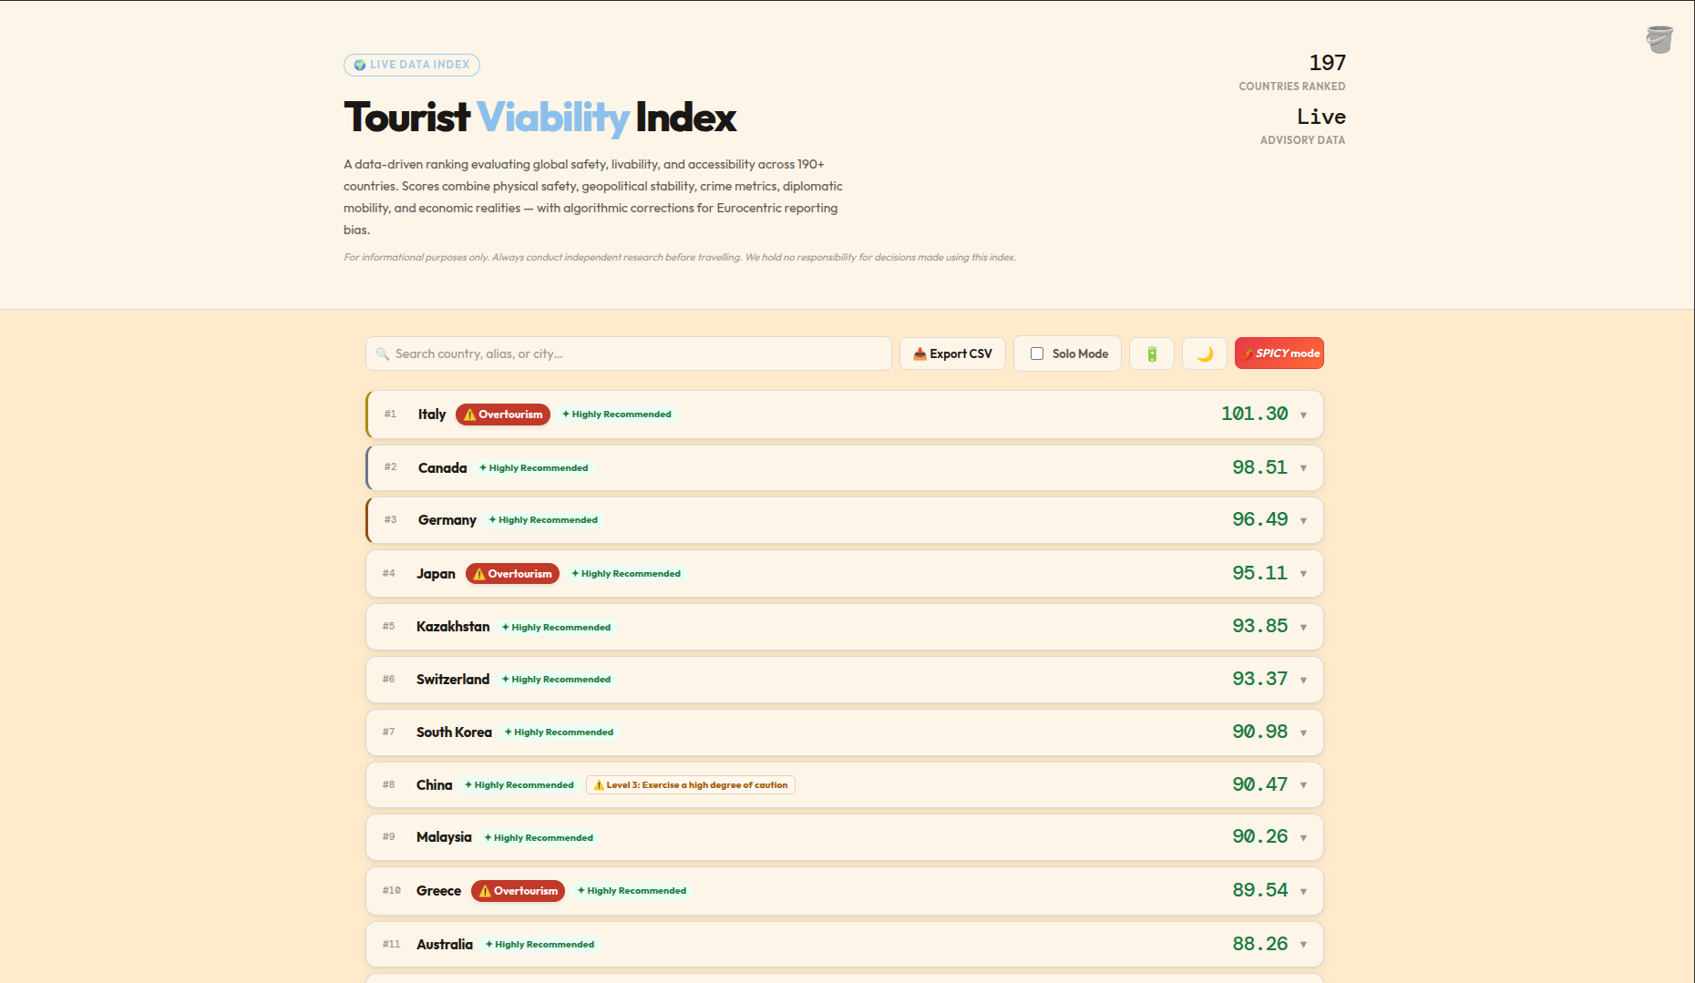
Task: Click the Switzerland country name
Action: [x=453, y=680]
